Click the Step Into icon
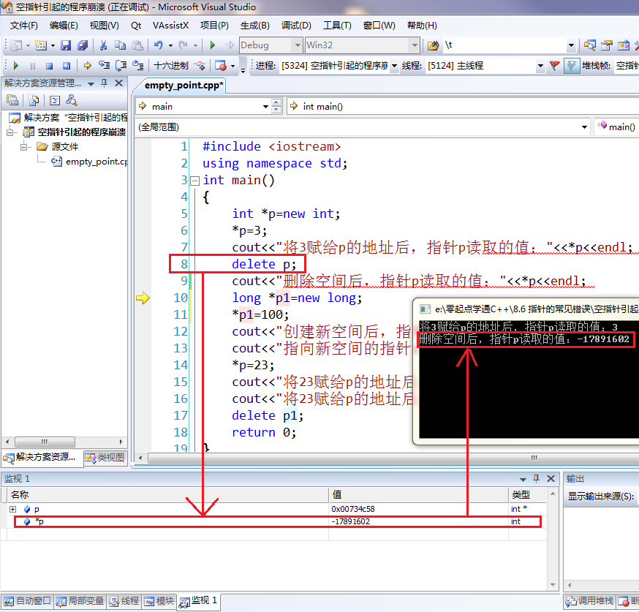This screenshot has width=639, height=612. tap(105, 66)
